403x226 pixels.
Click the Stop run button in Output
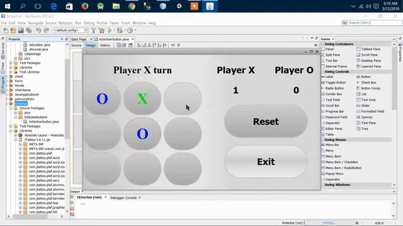point(72,208)
